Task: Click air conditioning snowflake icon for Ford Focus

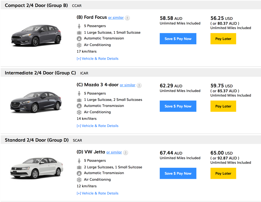Action: [79, 45]
